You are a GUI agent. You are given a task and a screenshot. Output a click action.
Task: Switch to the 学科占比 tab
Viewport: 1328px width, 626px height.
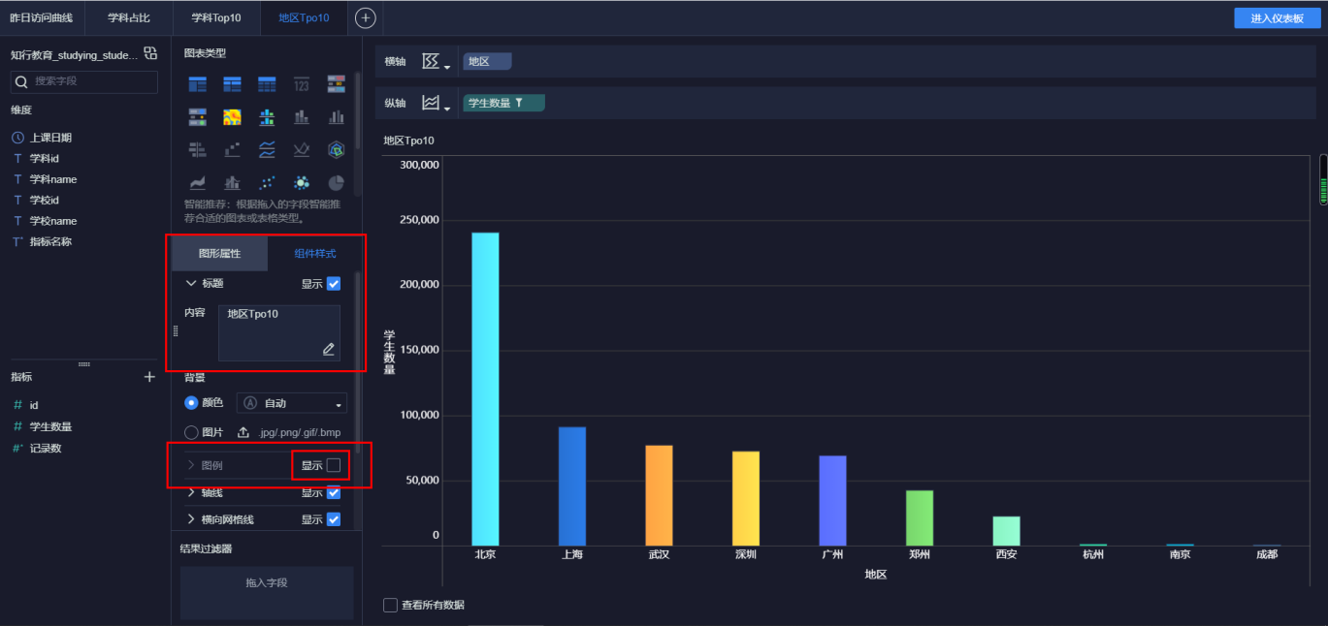coord(128,18)
